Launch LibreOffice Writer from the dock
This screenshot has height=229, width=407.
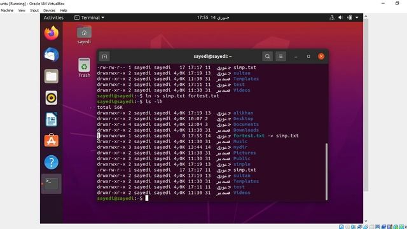[51, 119]
